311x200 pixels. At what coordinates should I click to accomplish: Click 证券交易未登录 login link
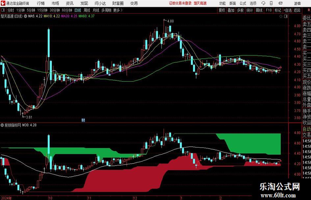point(180,3)
